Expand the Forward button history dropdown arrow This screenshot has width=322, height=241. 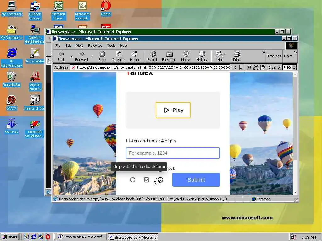click(x=92, y=56)
